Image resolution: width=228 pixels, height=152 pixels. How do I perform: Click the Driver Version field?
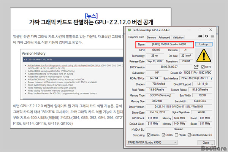(x=179, y=107)
